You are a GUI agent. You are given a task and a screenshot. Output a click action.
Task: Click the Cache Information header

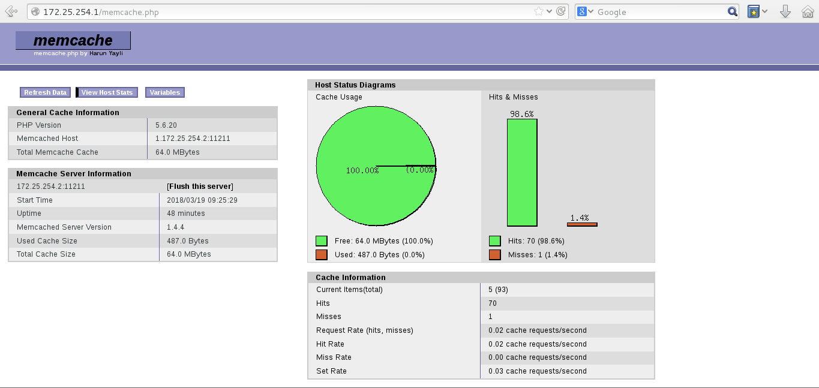[481, 278]
